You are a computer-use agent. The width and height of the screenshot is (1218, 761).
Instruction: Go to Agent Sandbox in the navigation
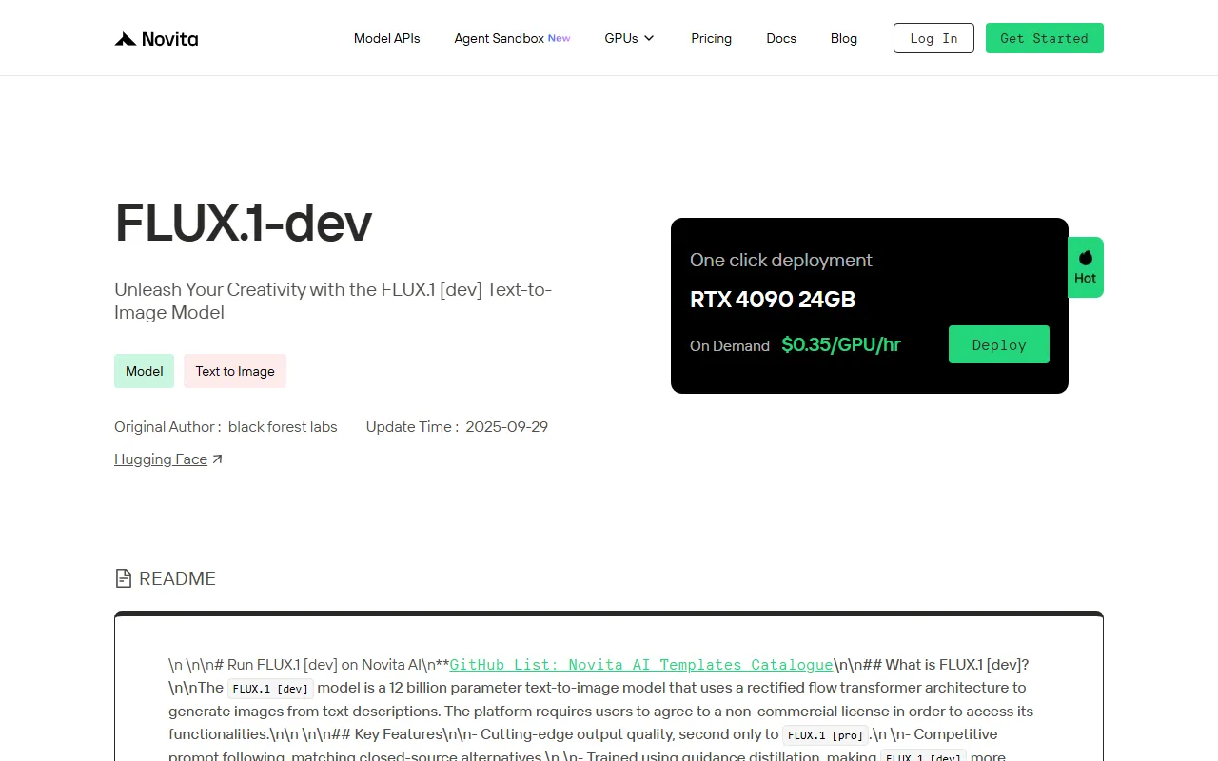point(499,38)
